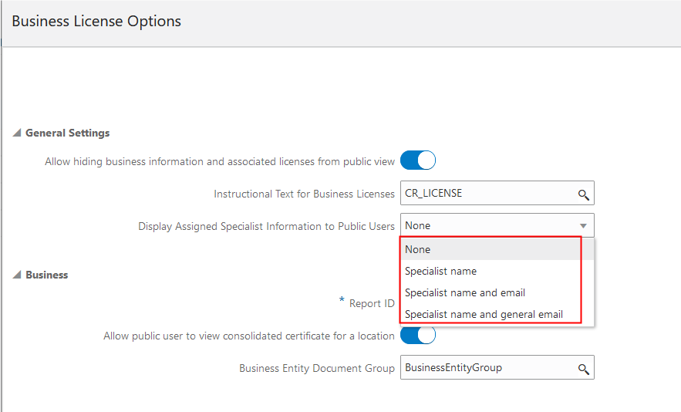Screen dimensions: 681x412
Task: Collapse the Business section
Action: pos(17,275)
